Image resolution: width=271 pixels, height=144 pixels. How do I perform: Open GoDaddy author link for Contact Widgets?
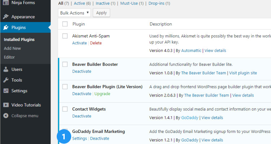pos(190,118)
